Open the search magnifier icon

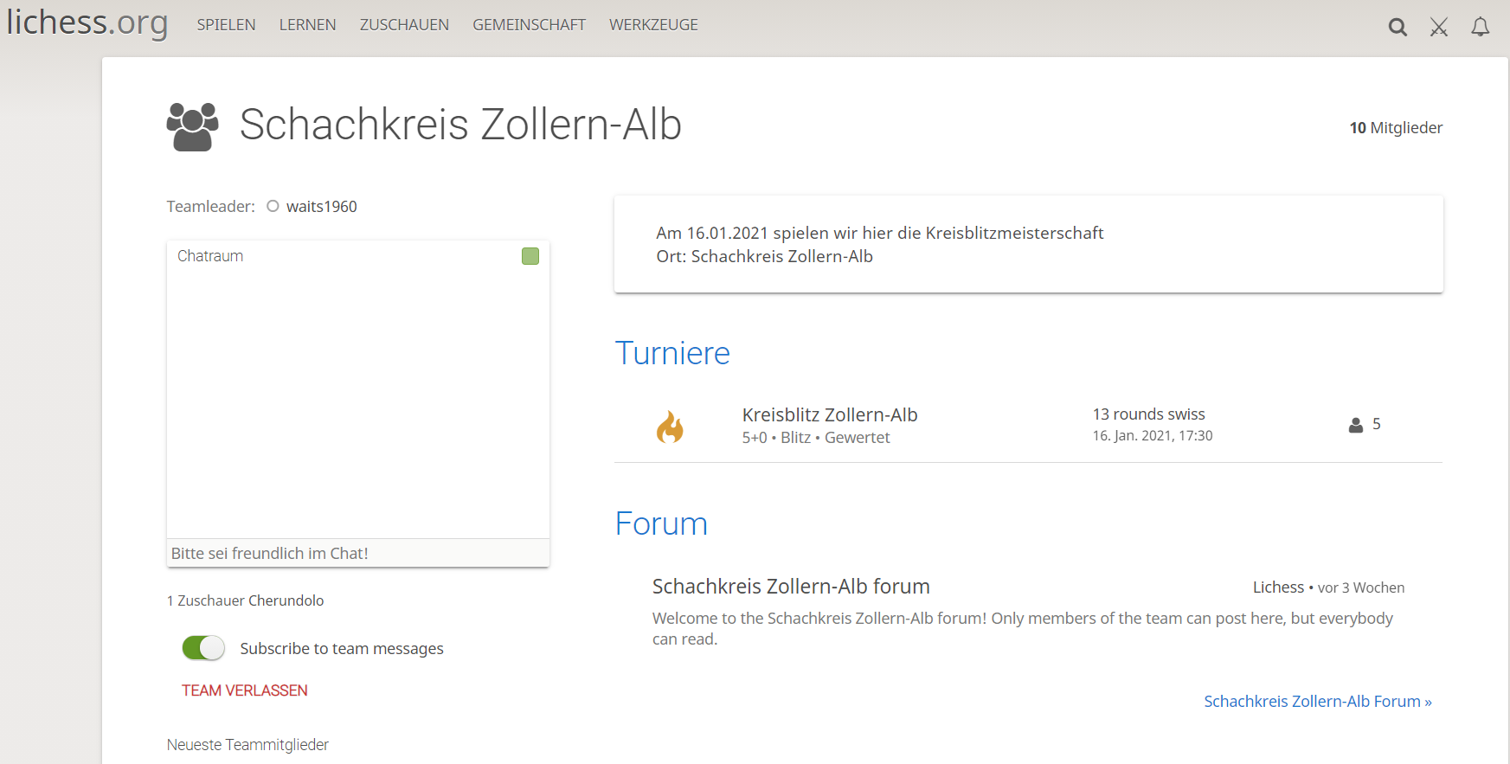point(1398,27)
